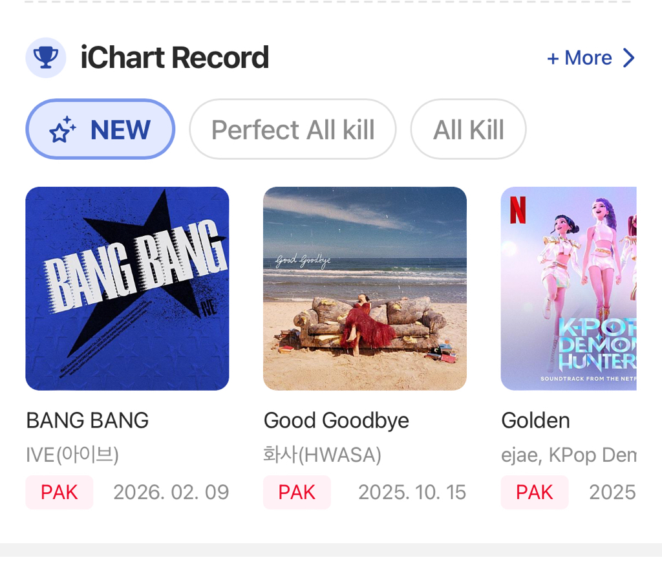
Task: Click the PAK badge under Good Goodbye
Action: coord(297,492)
